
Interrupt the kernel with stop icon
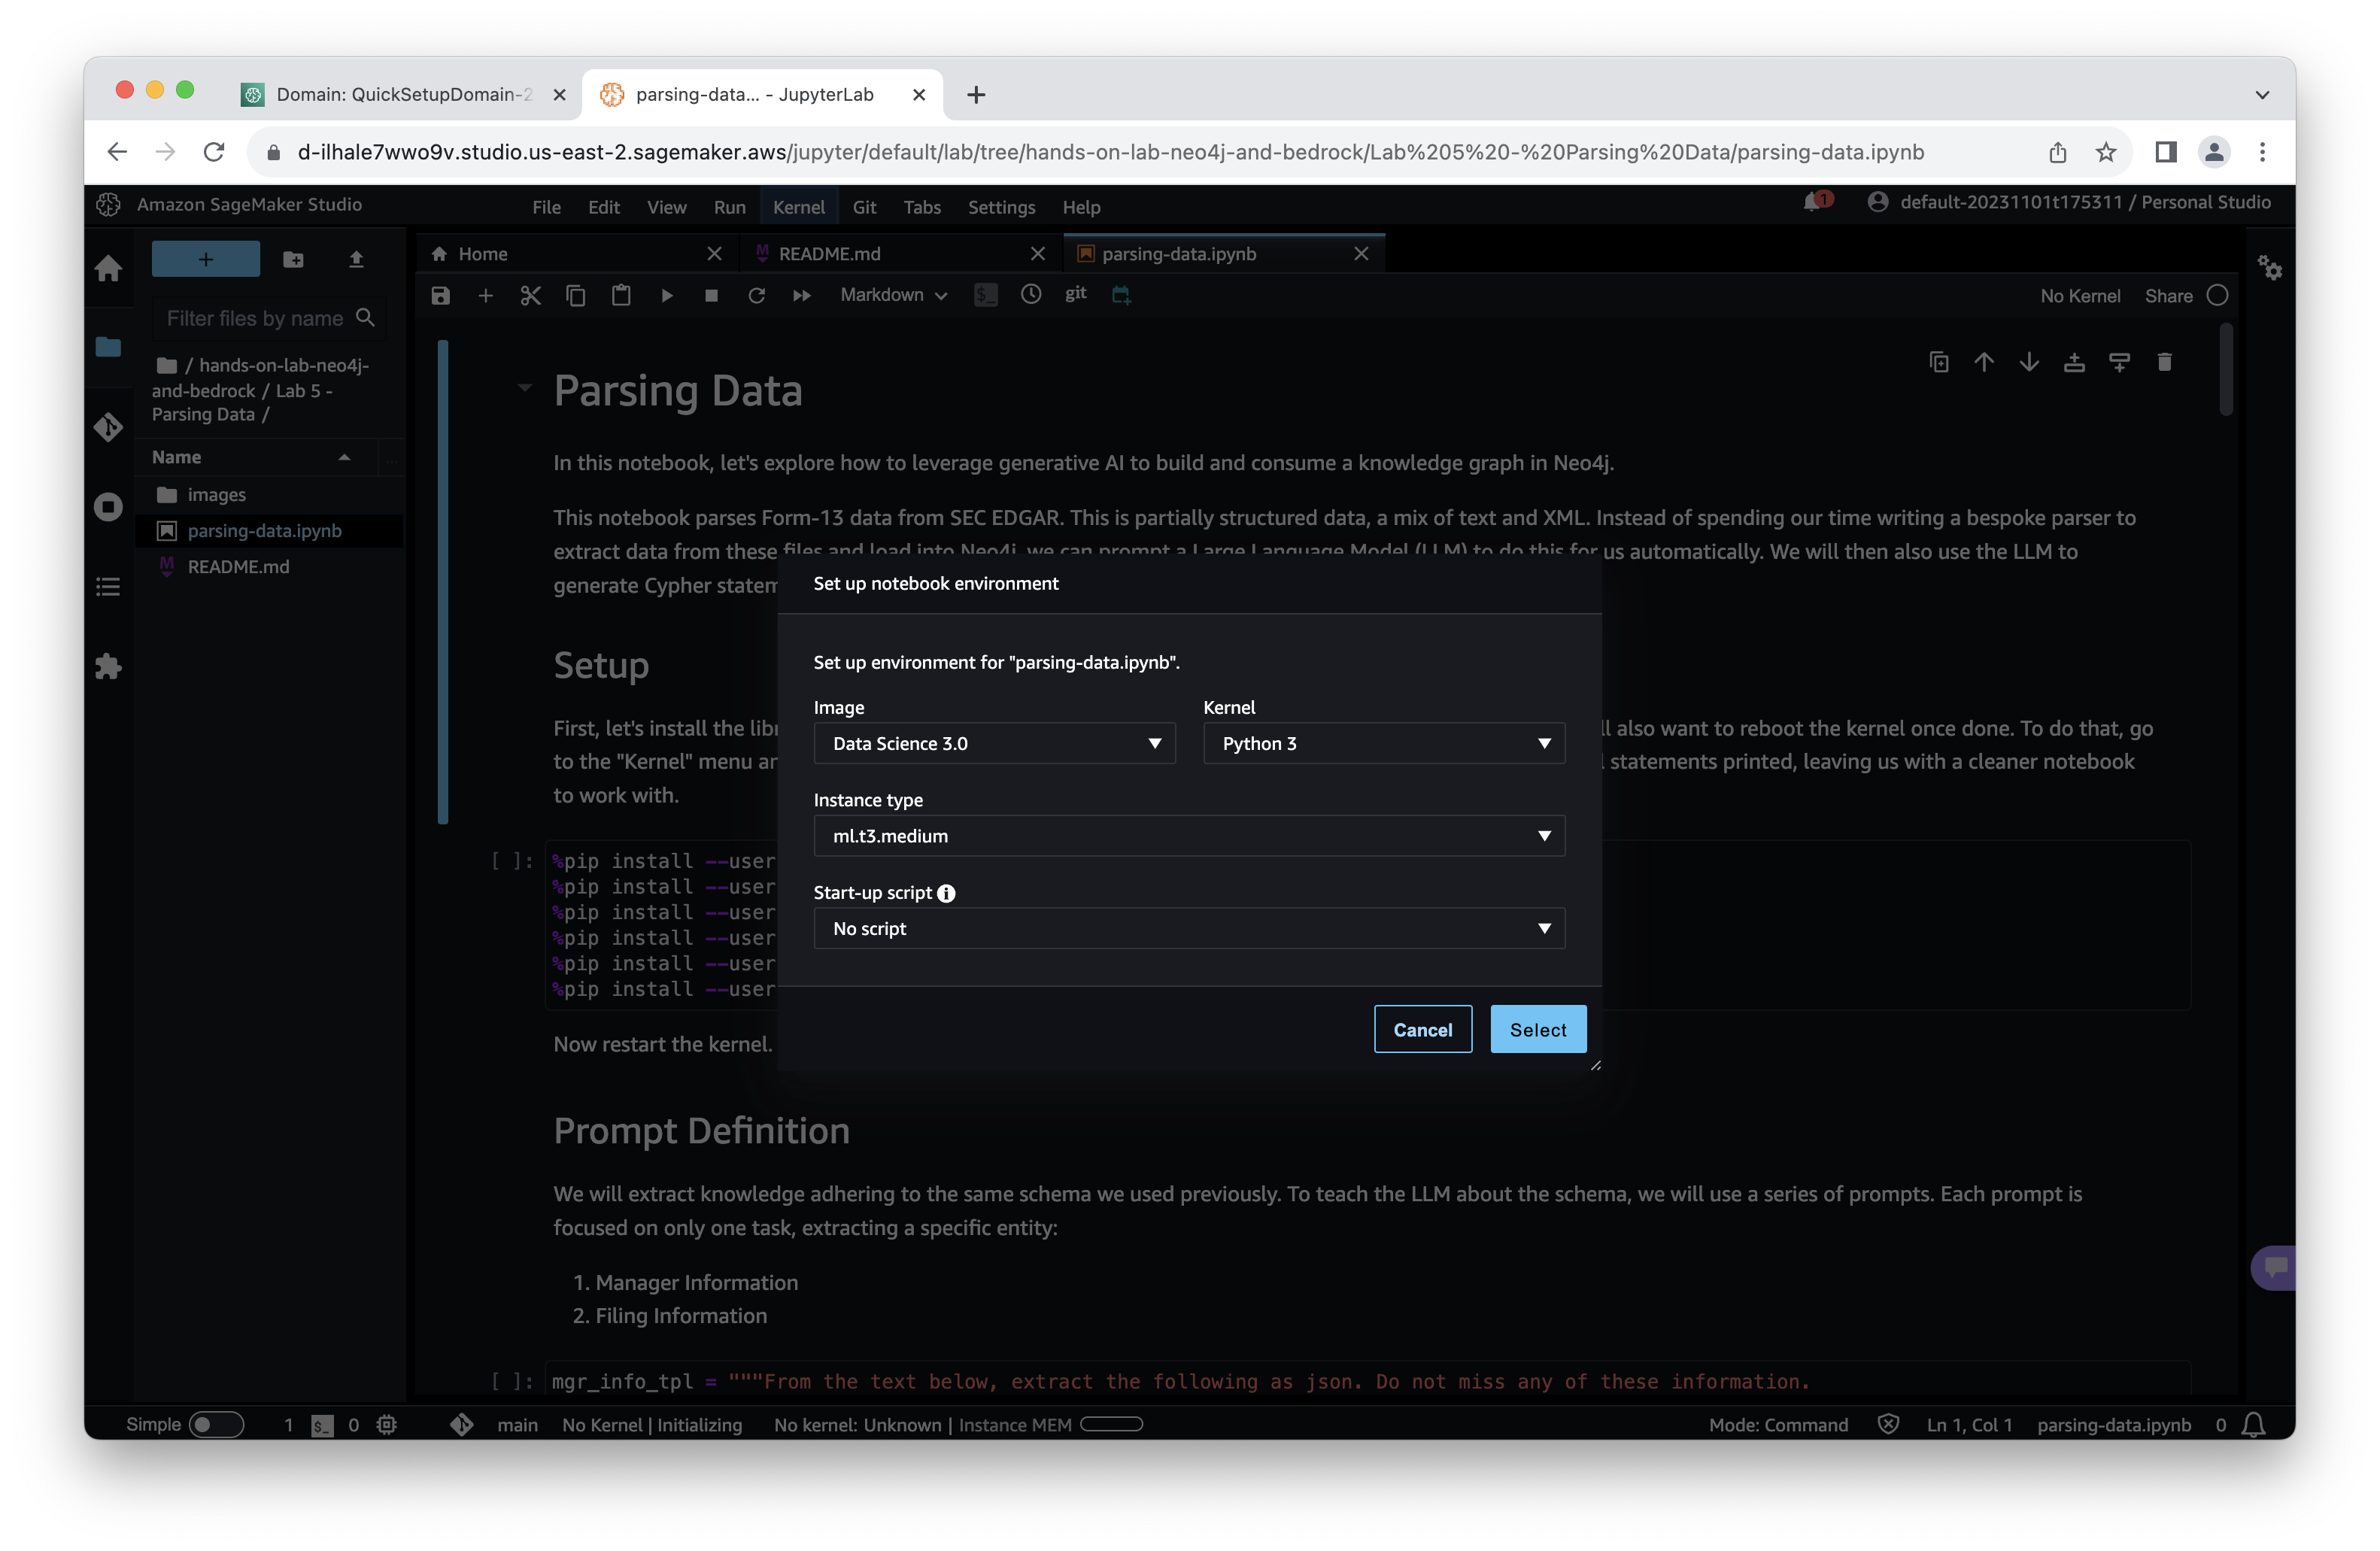point(711,295)
